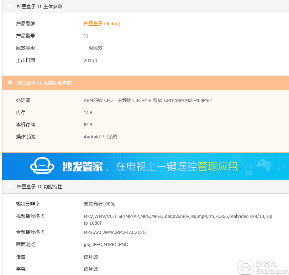Click the 依片源 value beside 字幕
The image size is (289, 275).
91,269
